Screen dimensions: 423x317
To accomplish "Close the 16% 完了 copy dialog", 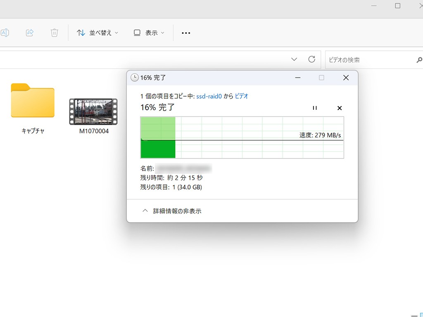I will coord(346,78).
